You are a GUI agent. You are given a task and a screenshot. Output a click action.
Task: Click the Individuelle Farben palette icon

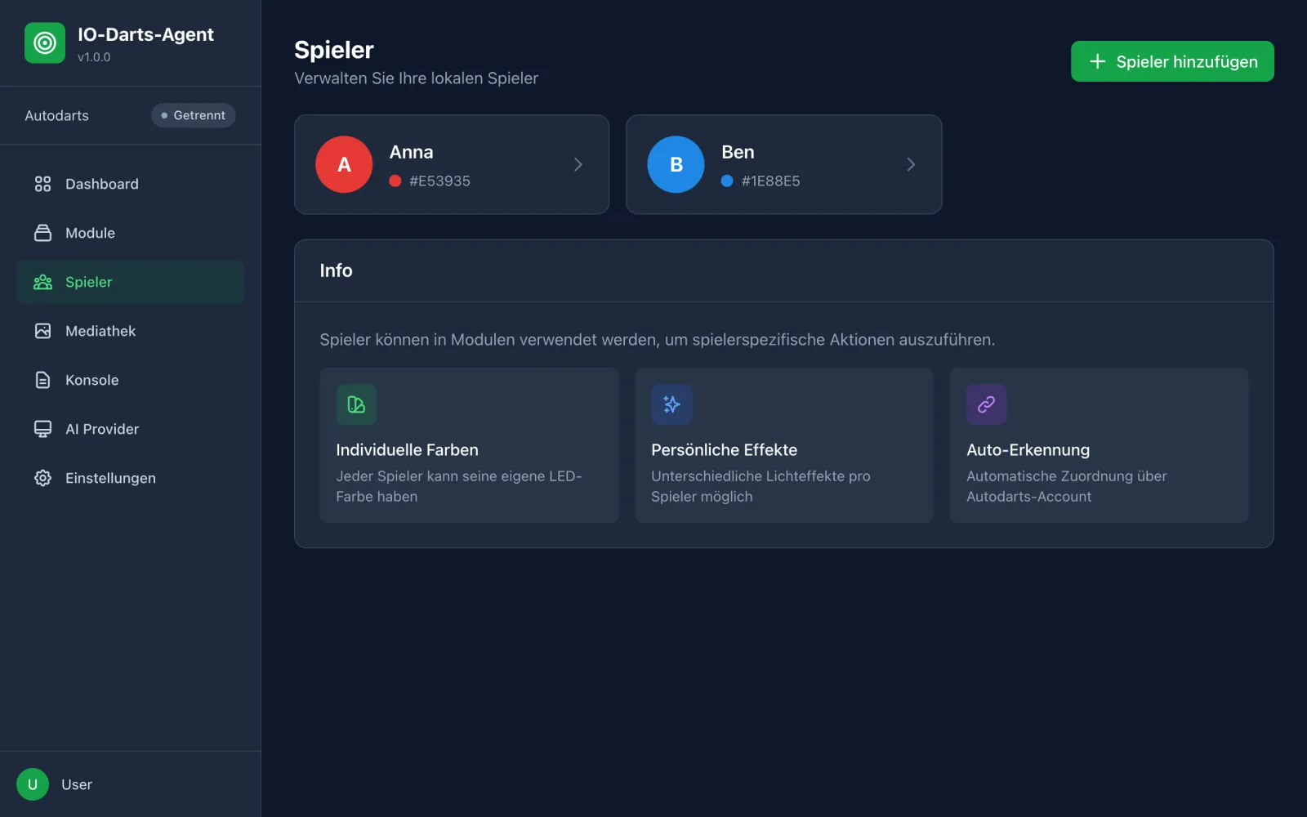[356, 404]
